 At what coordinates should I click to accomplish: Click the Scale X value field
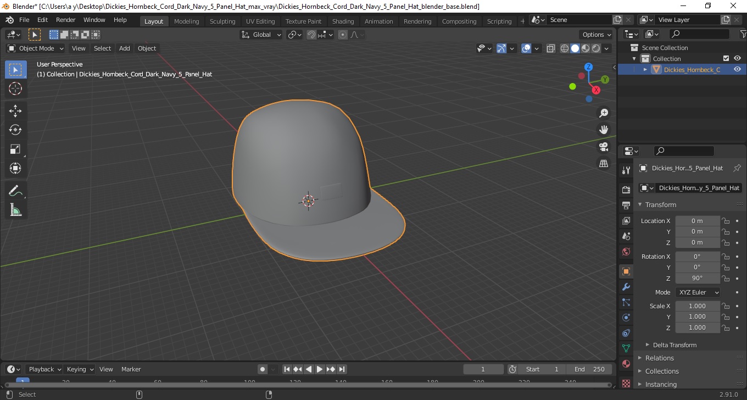click(x=698, y=306)
